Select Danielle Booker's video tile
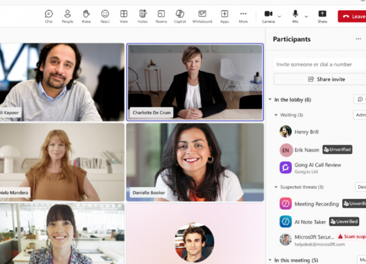366x264 pixels. coord(195,162)
